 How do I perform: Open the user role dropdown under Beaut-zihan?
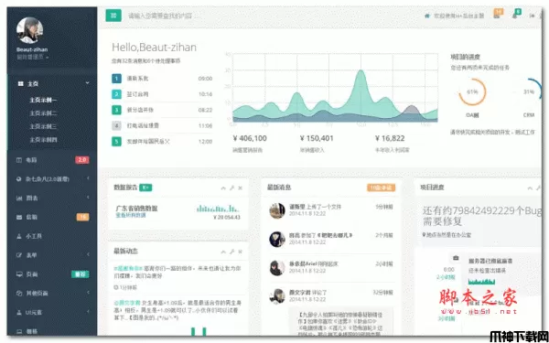[32, 57]
